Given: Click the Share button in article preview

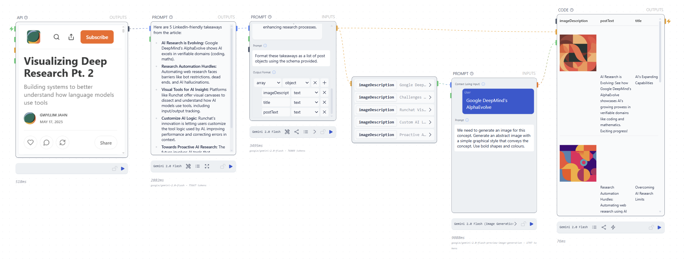Looking at the screenshot, I should click(106, 143).
